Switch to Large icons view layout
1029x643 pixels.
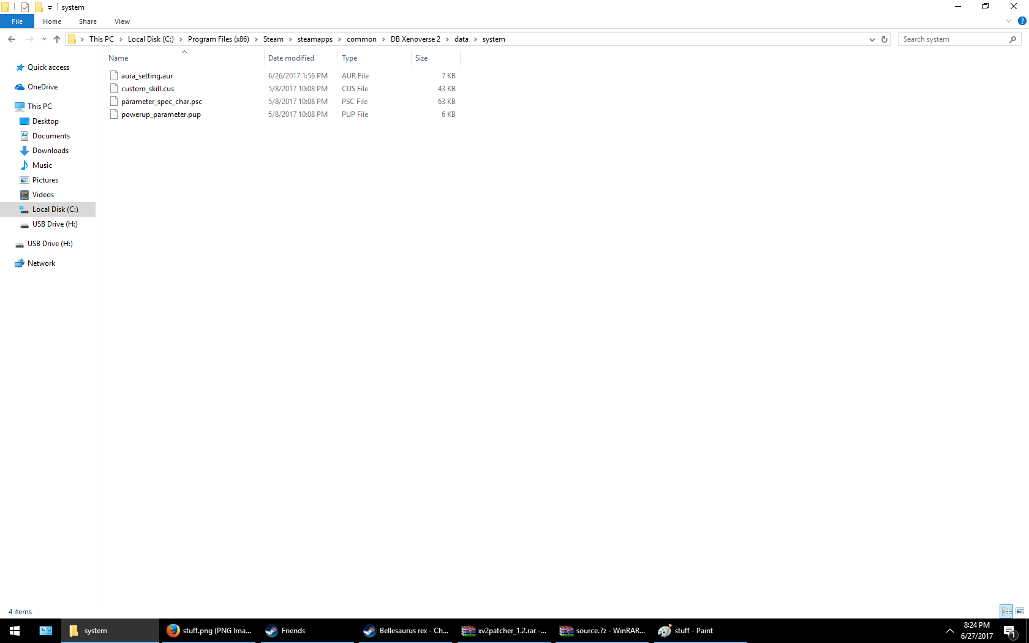pyautogui.click(x=1020, y=611)
